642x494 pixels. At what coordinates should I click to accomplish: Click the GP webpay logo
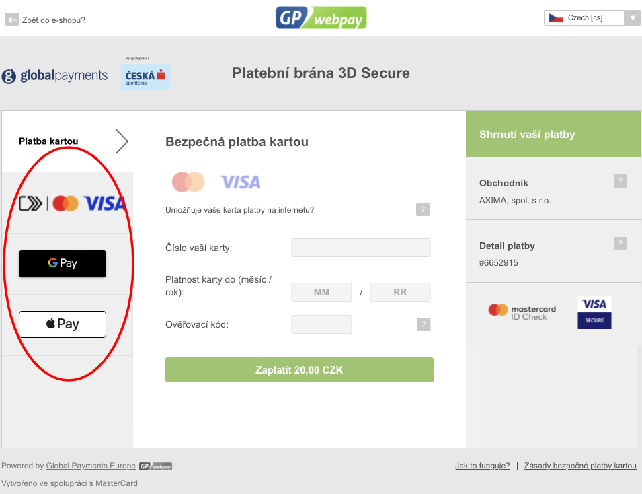pos(321,18)
